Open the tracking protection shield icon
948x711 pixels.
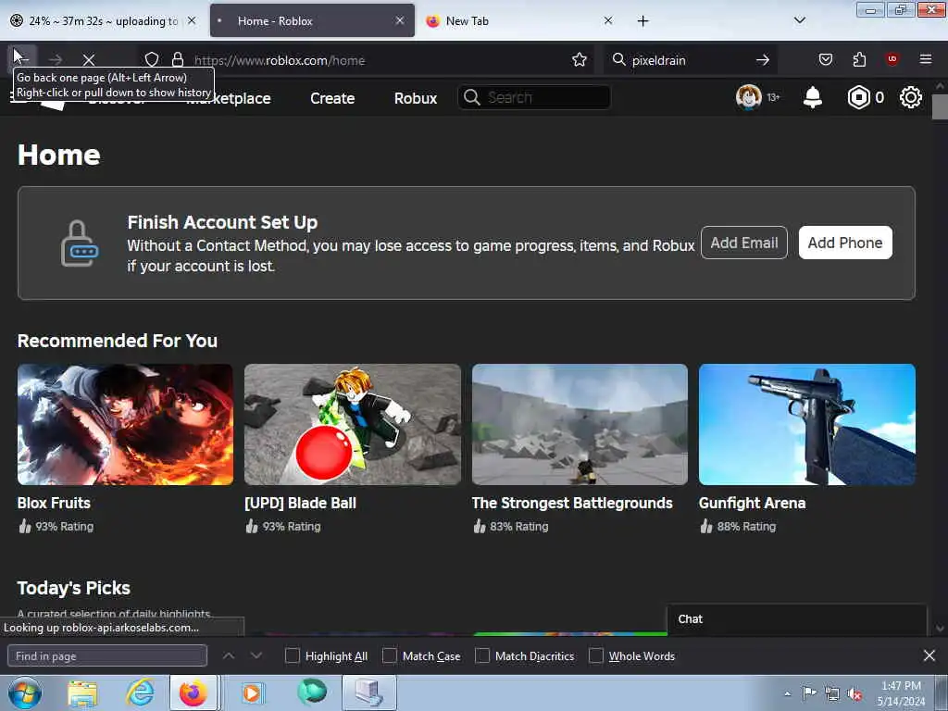152,59
